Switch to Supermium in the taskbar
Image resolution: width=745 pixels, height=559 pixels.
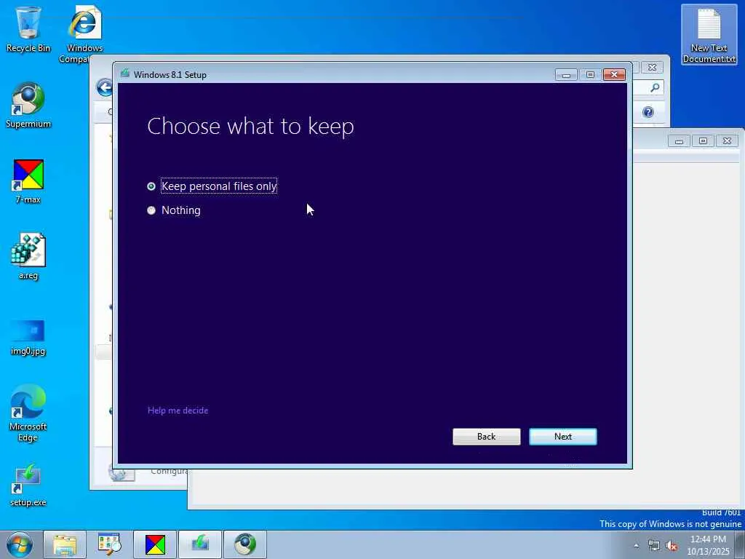[245, 544]
